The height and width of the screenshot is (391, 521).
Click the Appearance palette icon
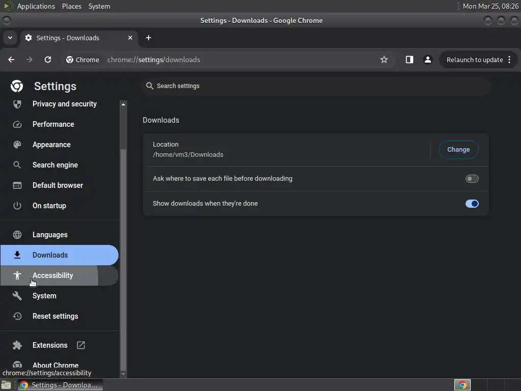point(17,145)
